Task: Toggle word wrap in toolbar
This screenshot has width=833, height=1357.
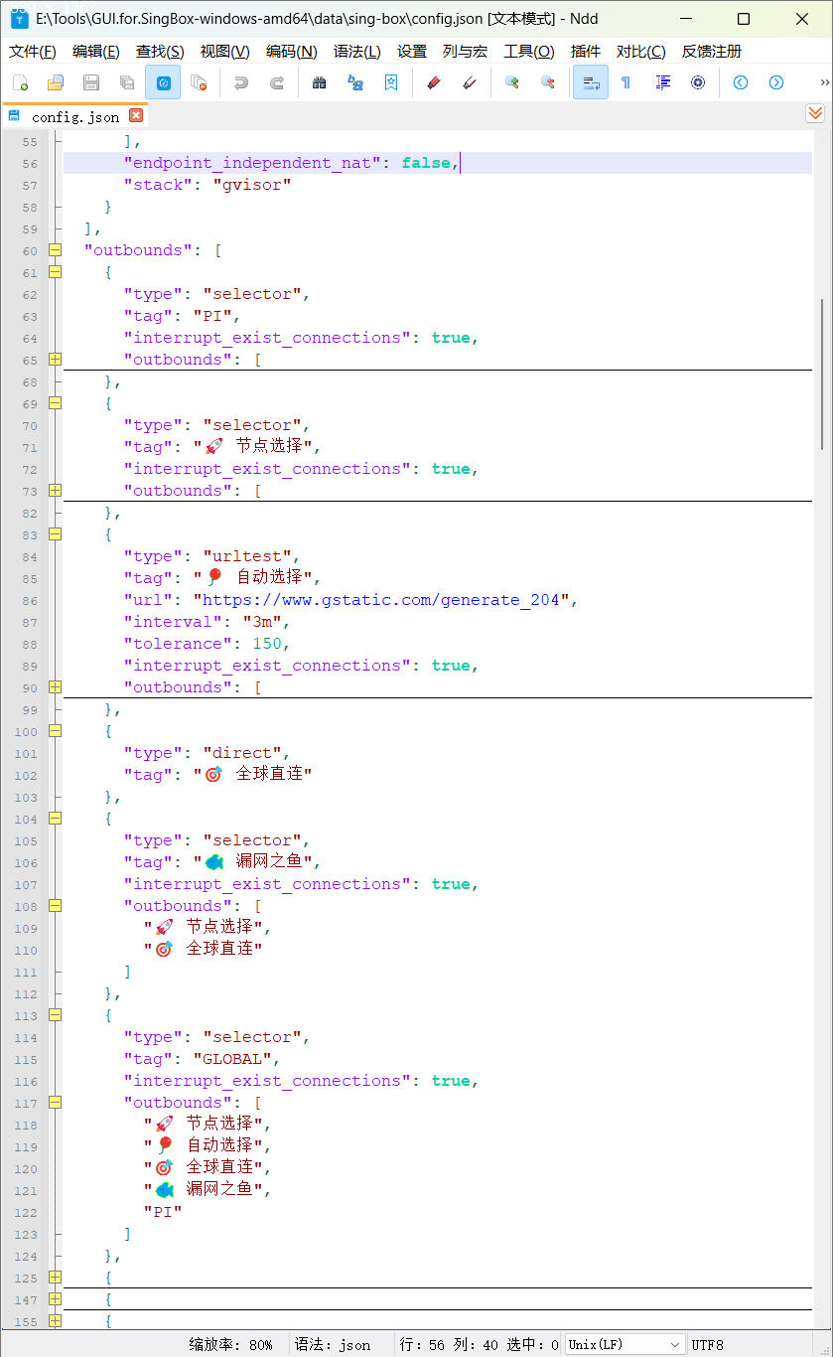Action: pos(591,82)
